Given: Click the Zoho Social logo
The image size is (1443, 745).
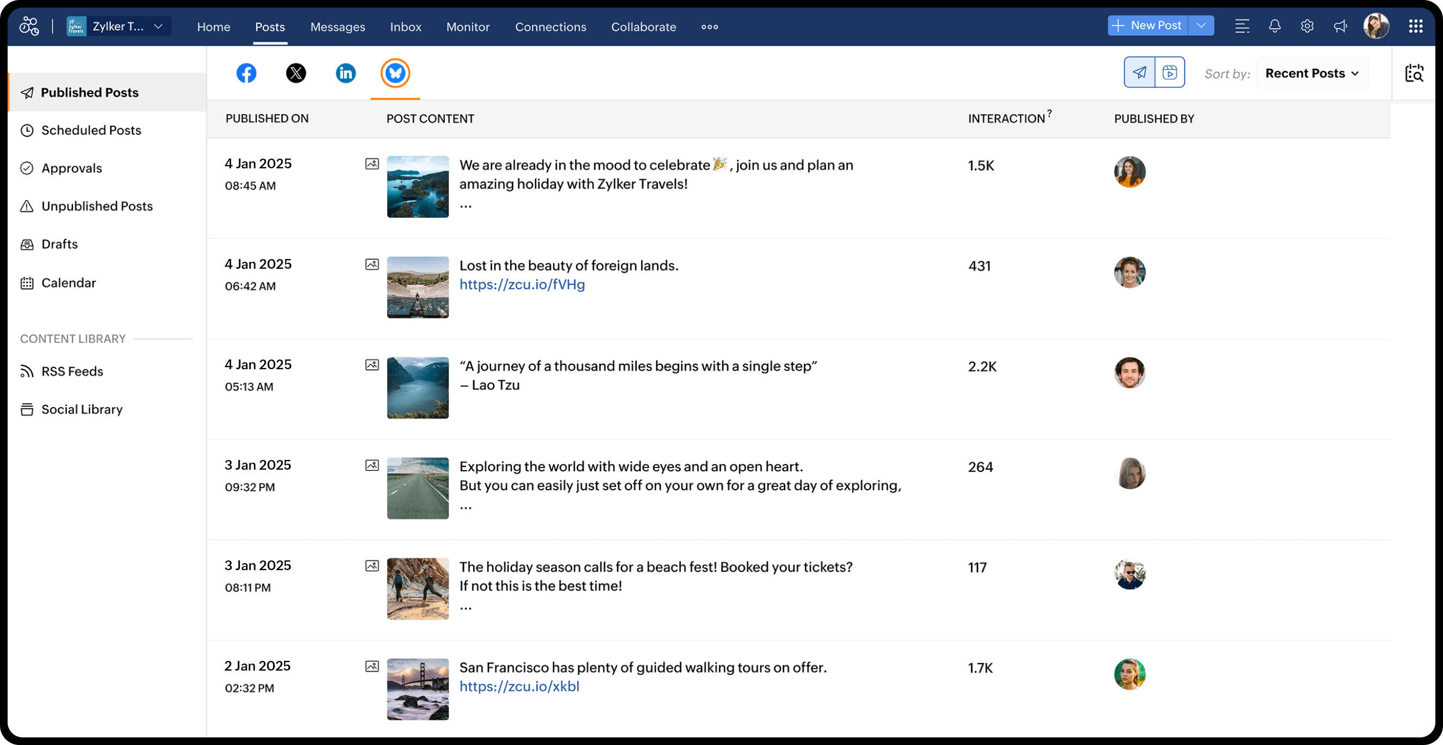Looking at the screenshot, I should (x=29, y=26).
